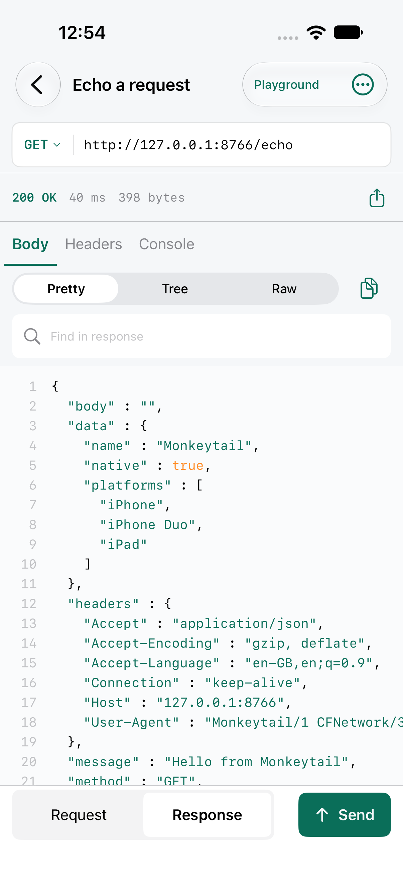Tap the "data" object opening line
Image resolution: width=403 pixels, height=878 pixels.
108,426
